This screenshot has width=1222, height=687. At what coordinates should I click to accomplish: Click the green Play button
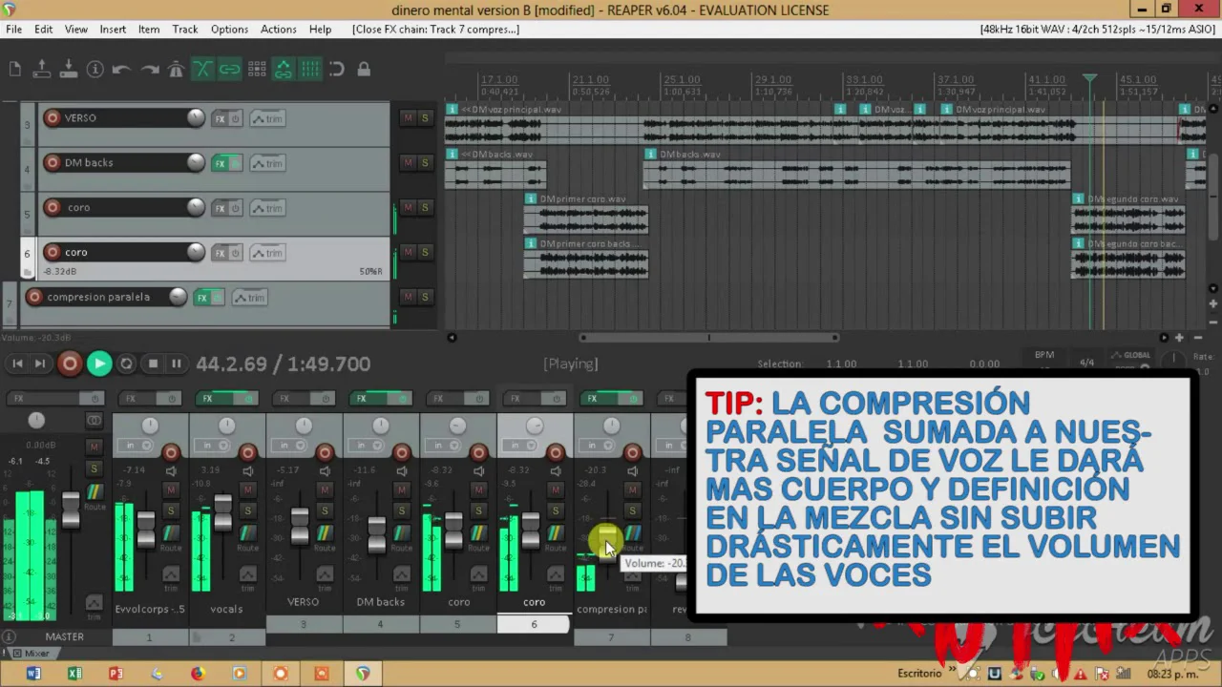tap(99, 364)
